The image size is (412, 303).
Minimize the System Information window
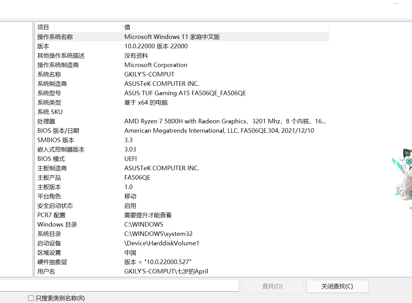[396, 4]
